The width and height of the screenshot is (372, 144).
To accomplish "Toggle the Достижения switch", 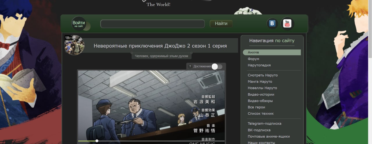I will pos(217,67).
